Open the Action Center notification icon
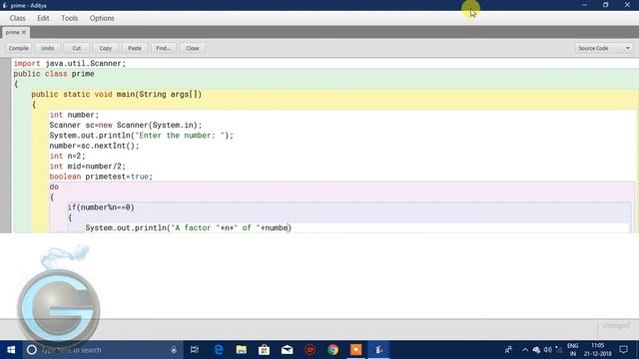 tap(623, 350)
